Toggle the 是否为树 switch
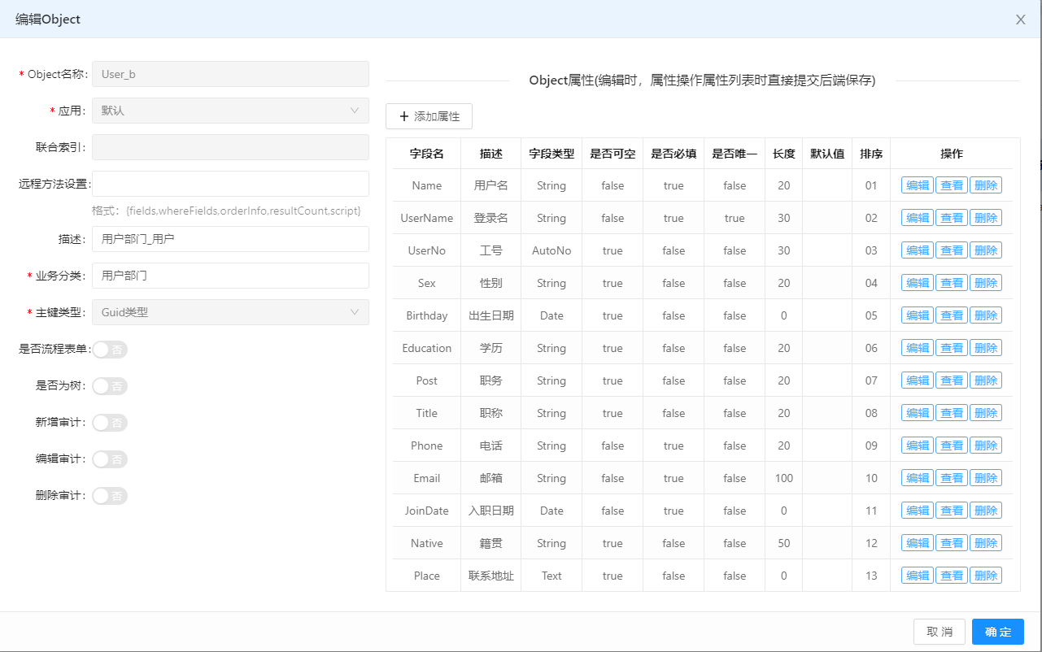Image resolution: width=1042 pixels, height=652 pixels. point(110,386)
